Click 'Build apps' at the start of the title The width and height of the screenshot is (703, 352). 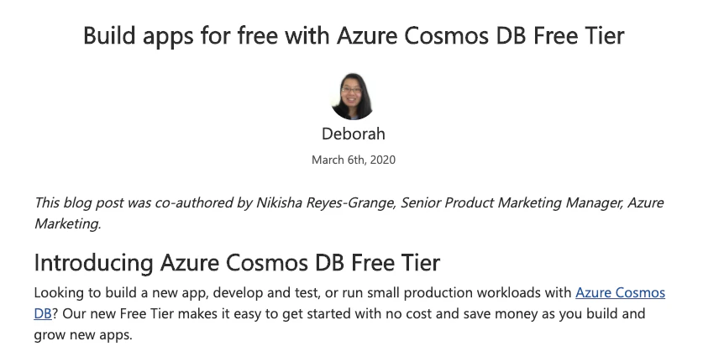(x=138, y=36)
